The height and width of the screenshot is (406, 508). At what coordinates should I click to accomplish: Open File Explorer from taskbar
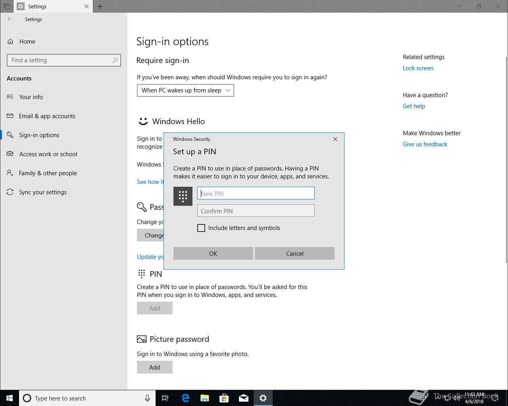[x=205, y=398]
